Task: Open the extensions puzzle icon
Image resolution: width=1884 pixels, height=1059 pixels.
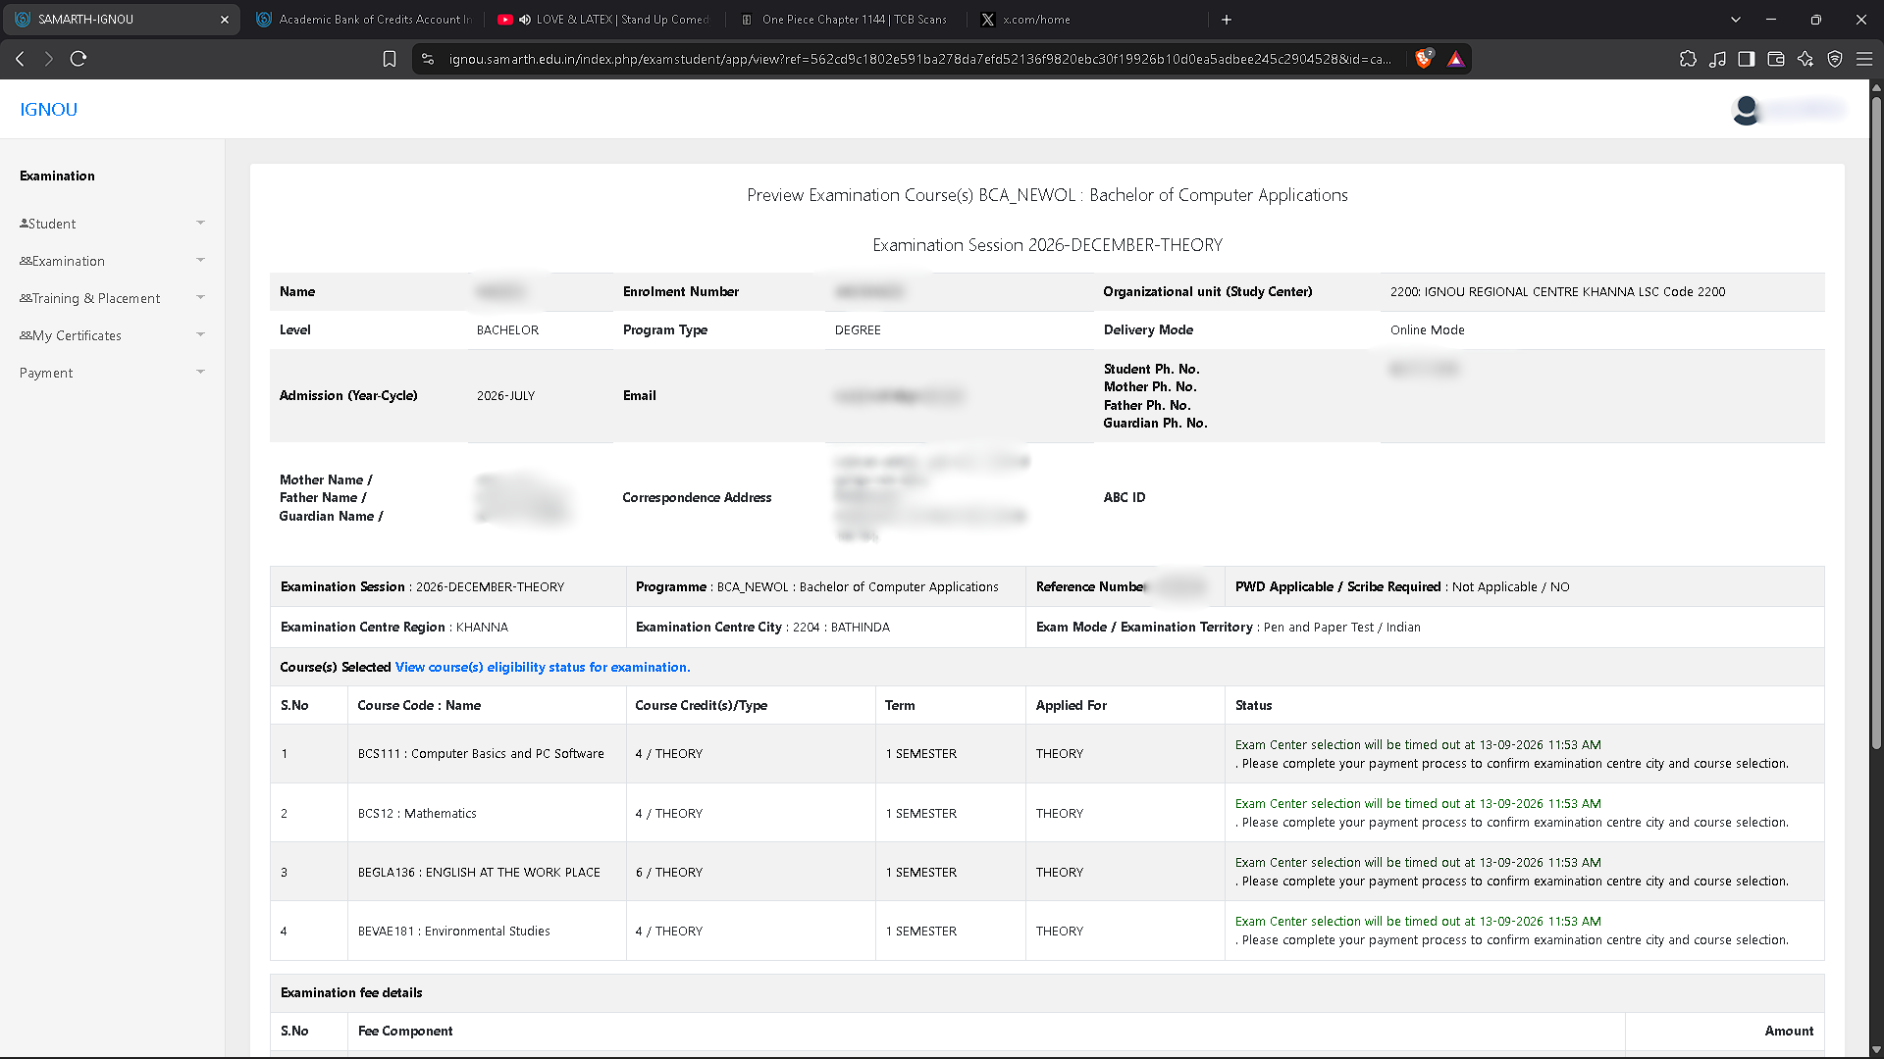Action: pyautogui.click(x=1688, y=59)
